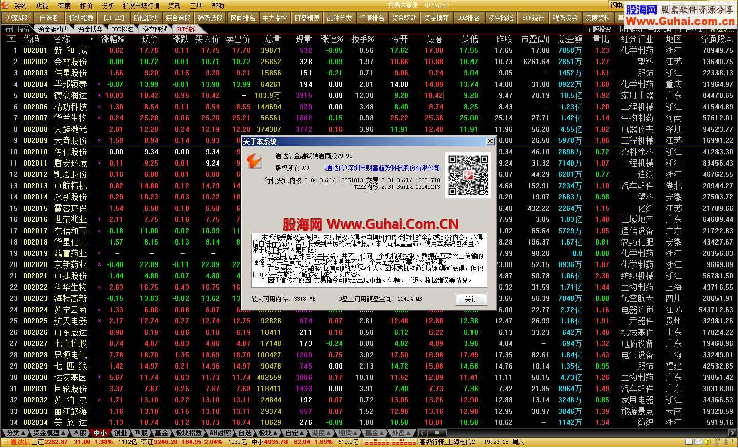Click the 深度资料 toolbar button

click(598, 18)
